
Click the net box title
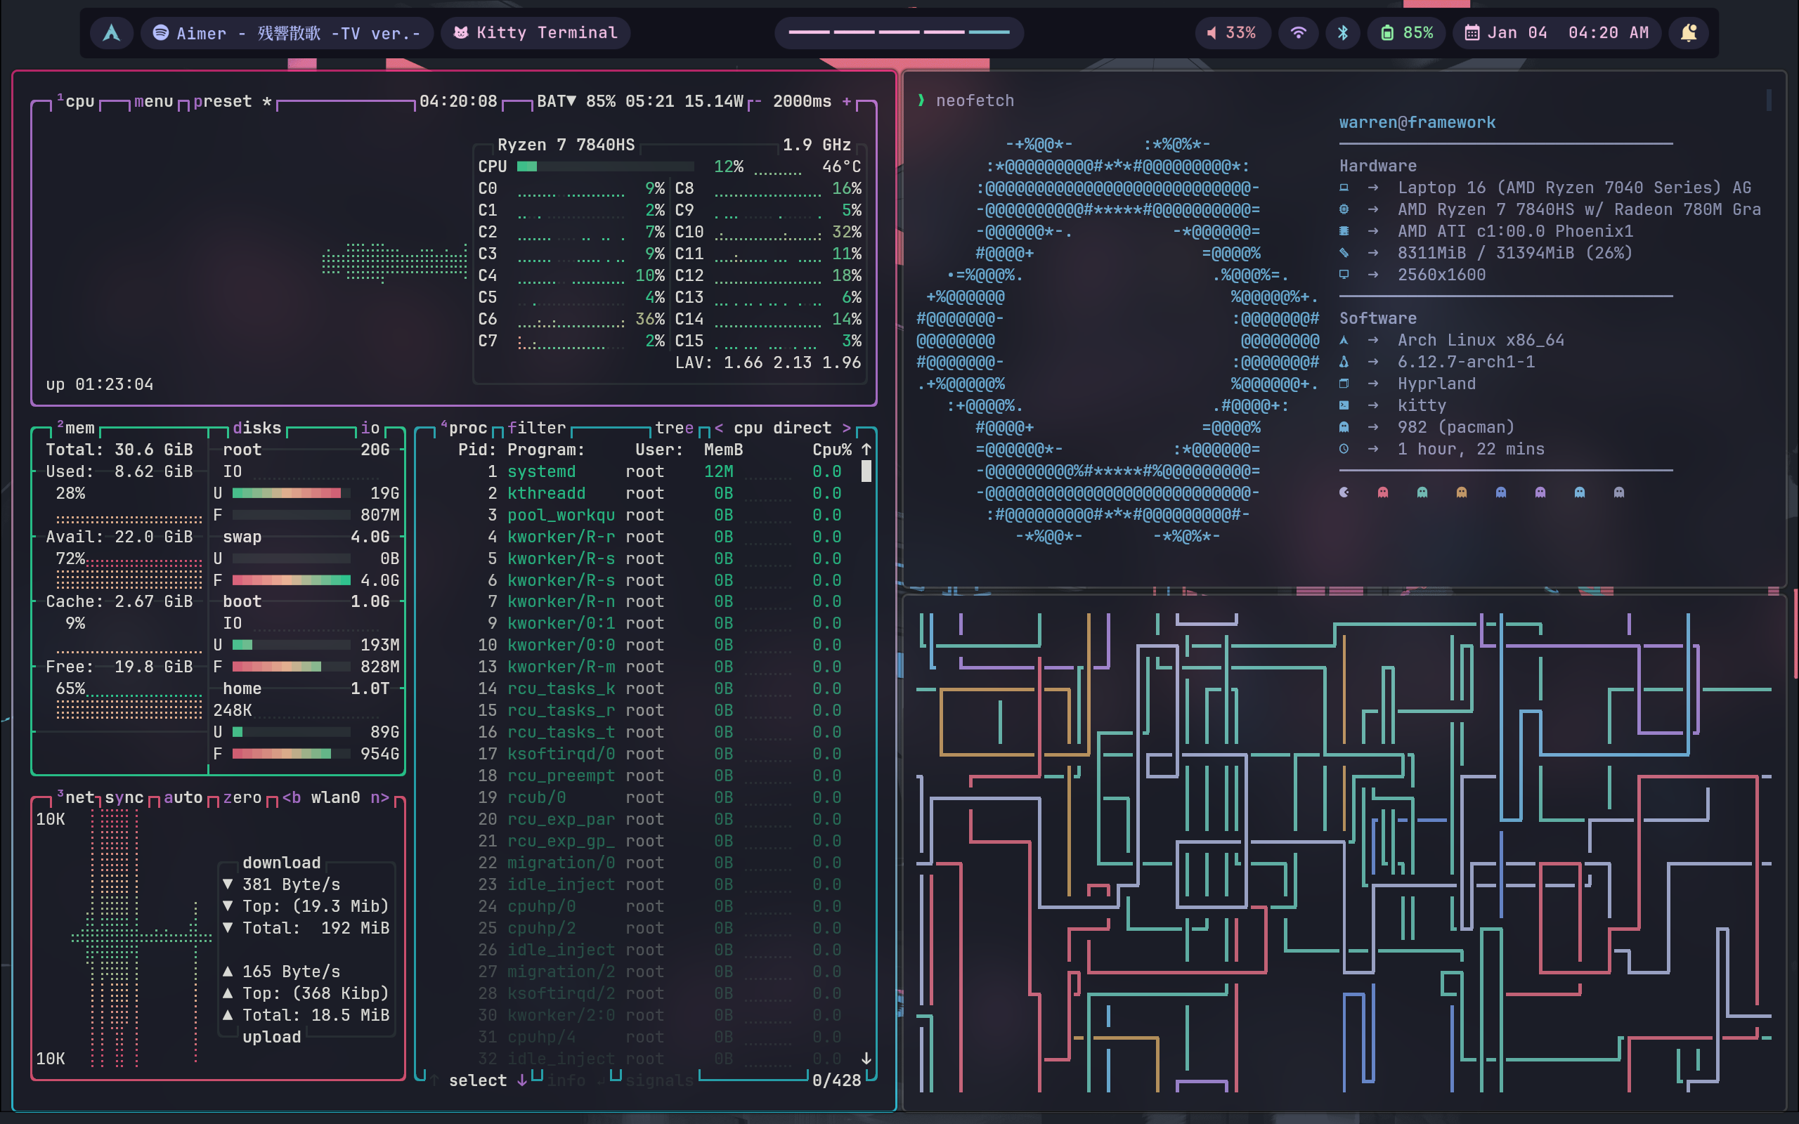(x=76, y=797)
